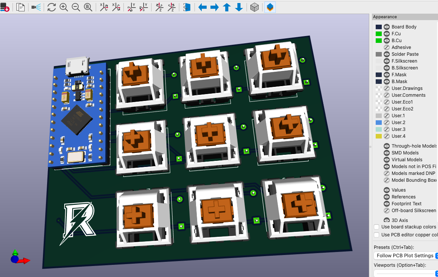
Task: Copy the 3D image to clipboard
Action: (21, 7)
